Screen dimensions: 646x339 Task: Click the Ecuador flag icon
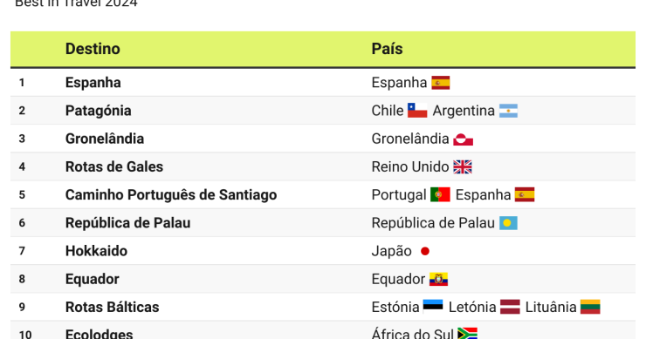click(438, 280)
